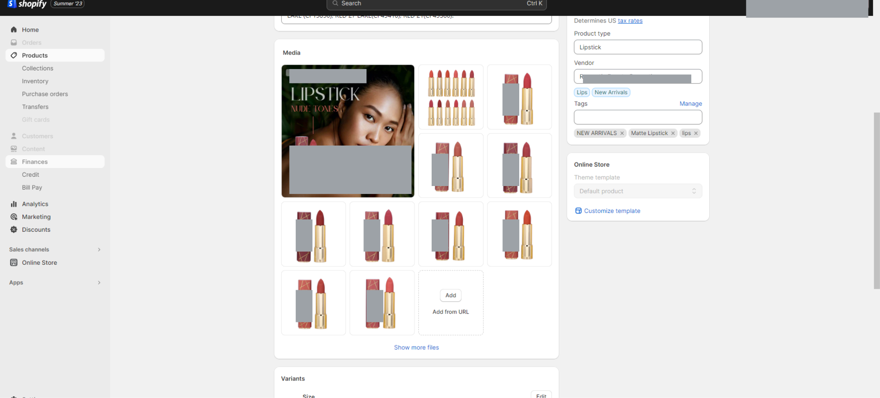
Task: Open Gift cards in the sidebar
Action: (36, 120)
